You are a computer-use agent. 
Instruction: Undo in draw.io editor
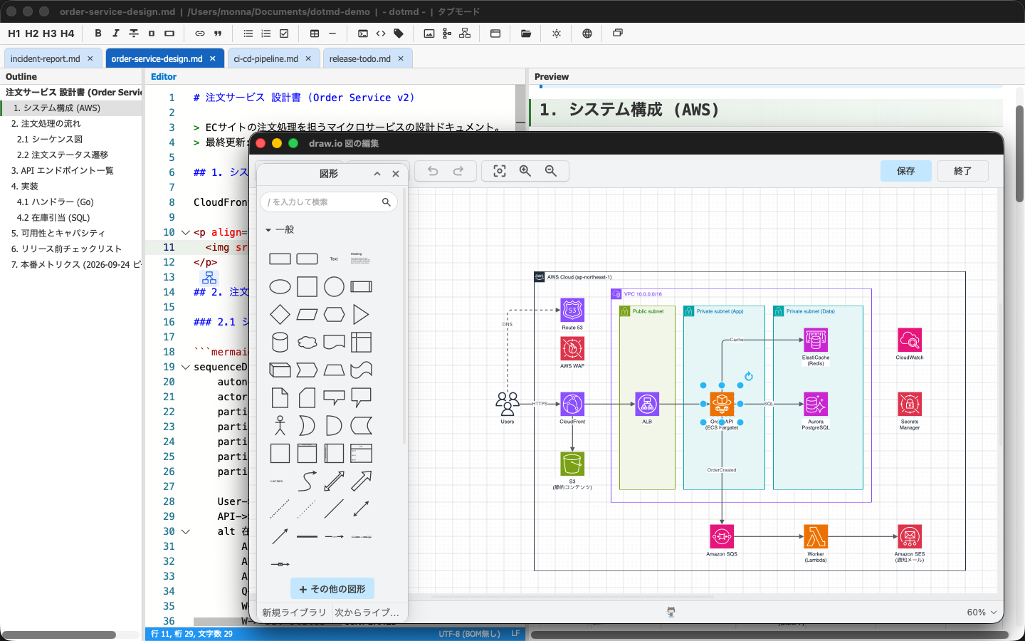point(433,171)
